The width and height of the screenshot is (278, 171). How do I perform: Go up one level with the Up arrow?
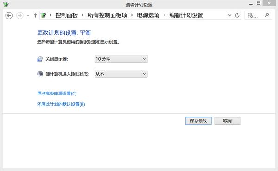tap(35, 16)
